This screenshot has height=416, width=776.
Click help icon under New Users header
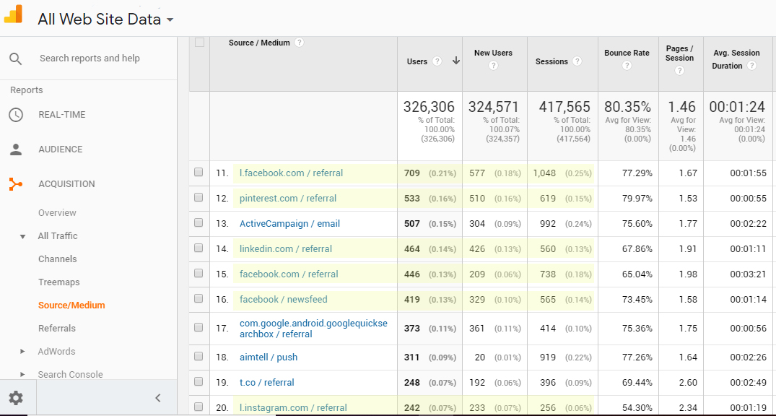coord(493,66)
